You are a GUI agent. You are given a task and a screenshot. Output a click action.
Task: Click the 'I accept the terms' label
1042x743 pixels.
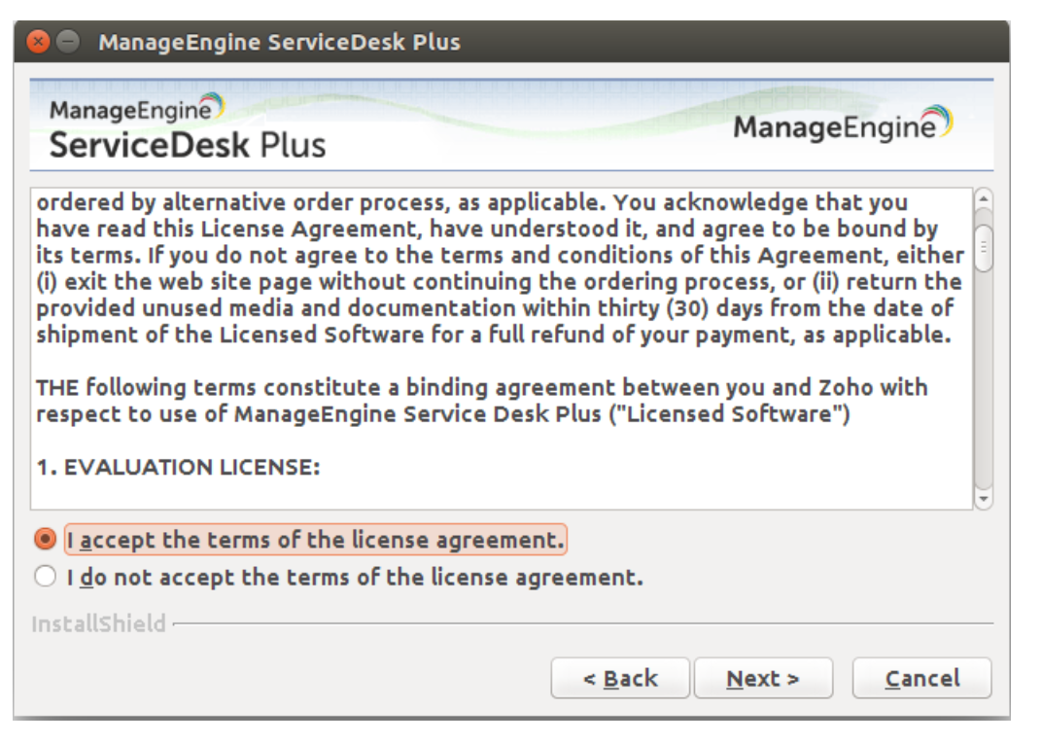click(315, 540)
